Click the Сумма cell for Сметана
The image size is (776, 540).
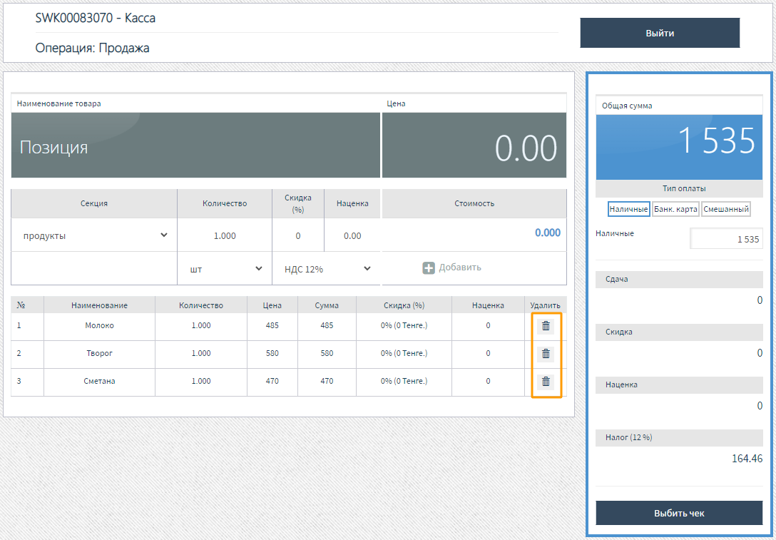click(327, 381)
